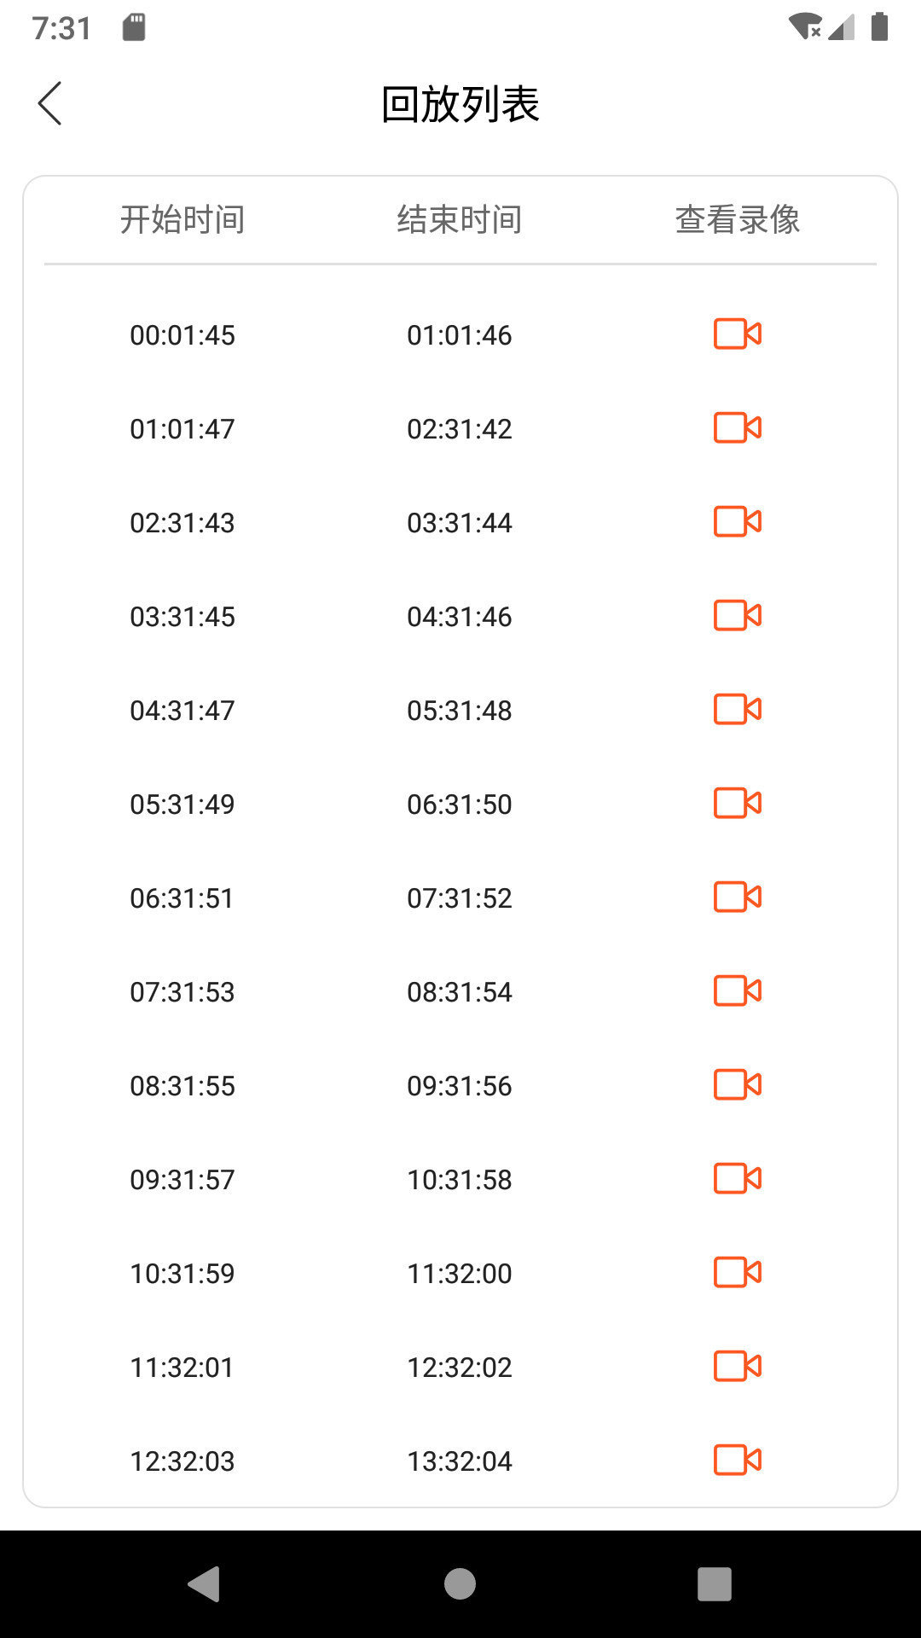The height and width of the screenshot is (1638, 921).
Task: Play the recording ending at 06:31:50
Action: (x=737, y=803)
